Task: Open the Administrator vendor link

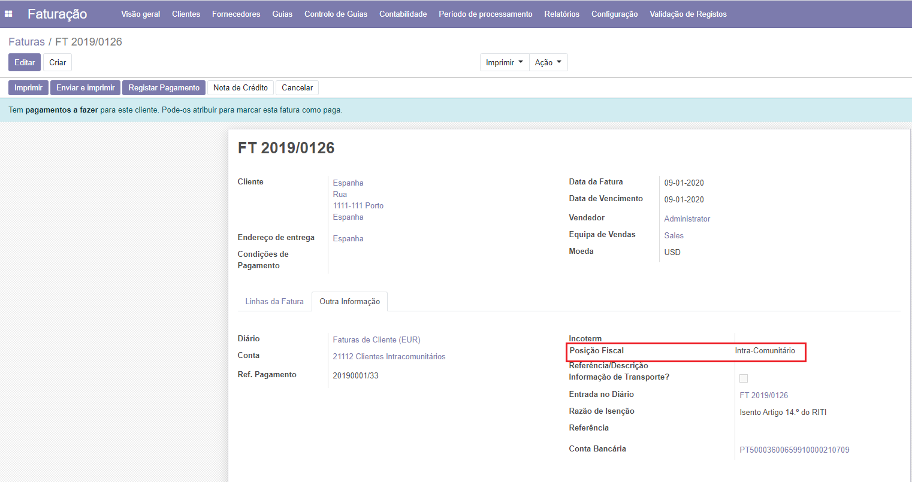Action: tap(687, 219)
